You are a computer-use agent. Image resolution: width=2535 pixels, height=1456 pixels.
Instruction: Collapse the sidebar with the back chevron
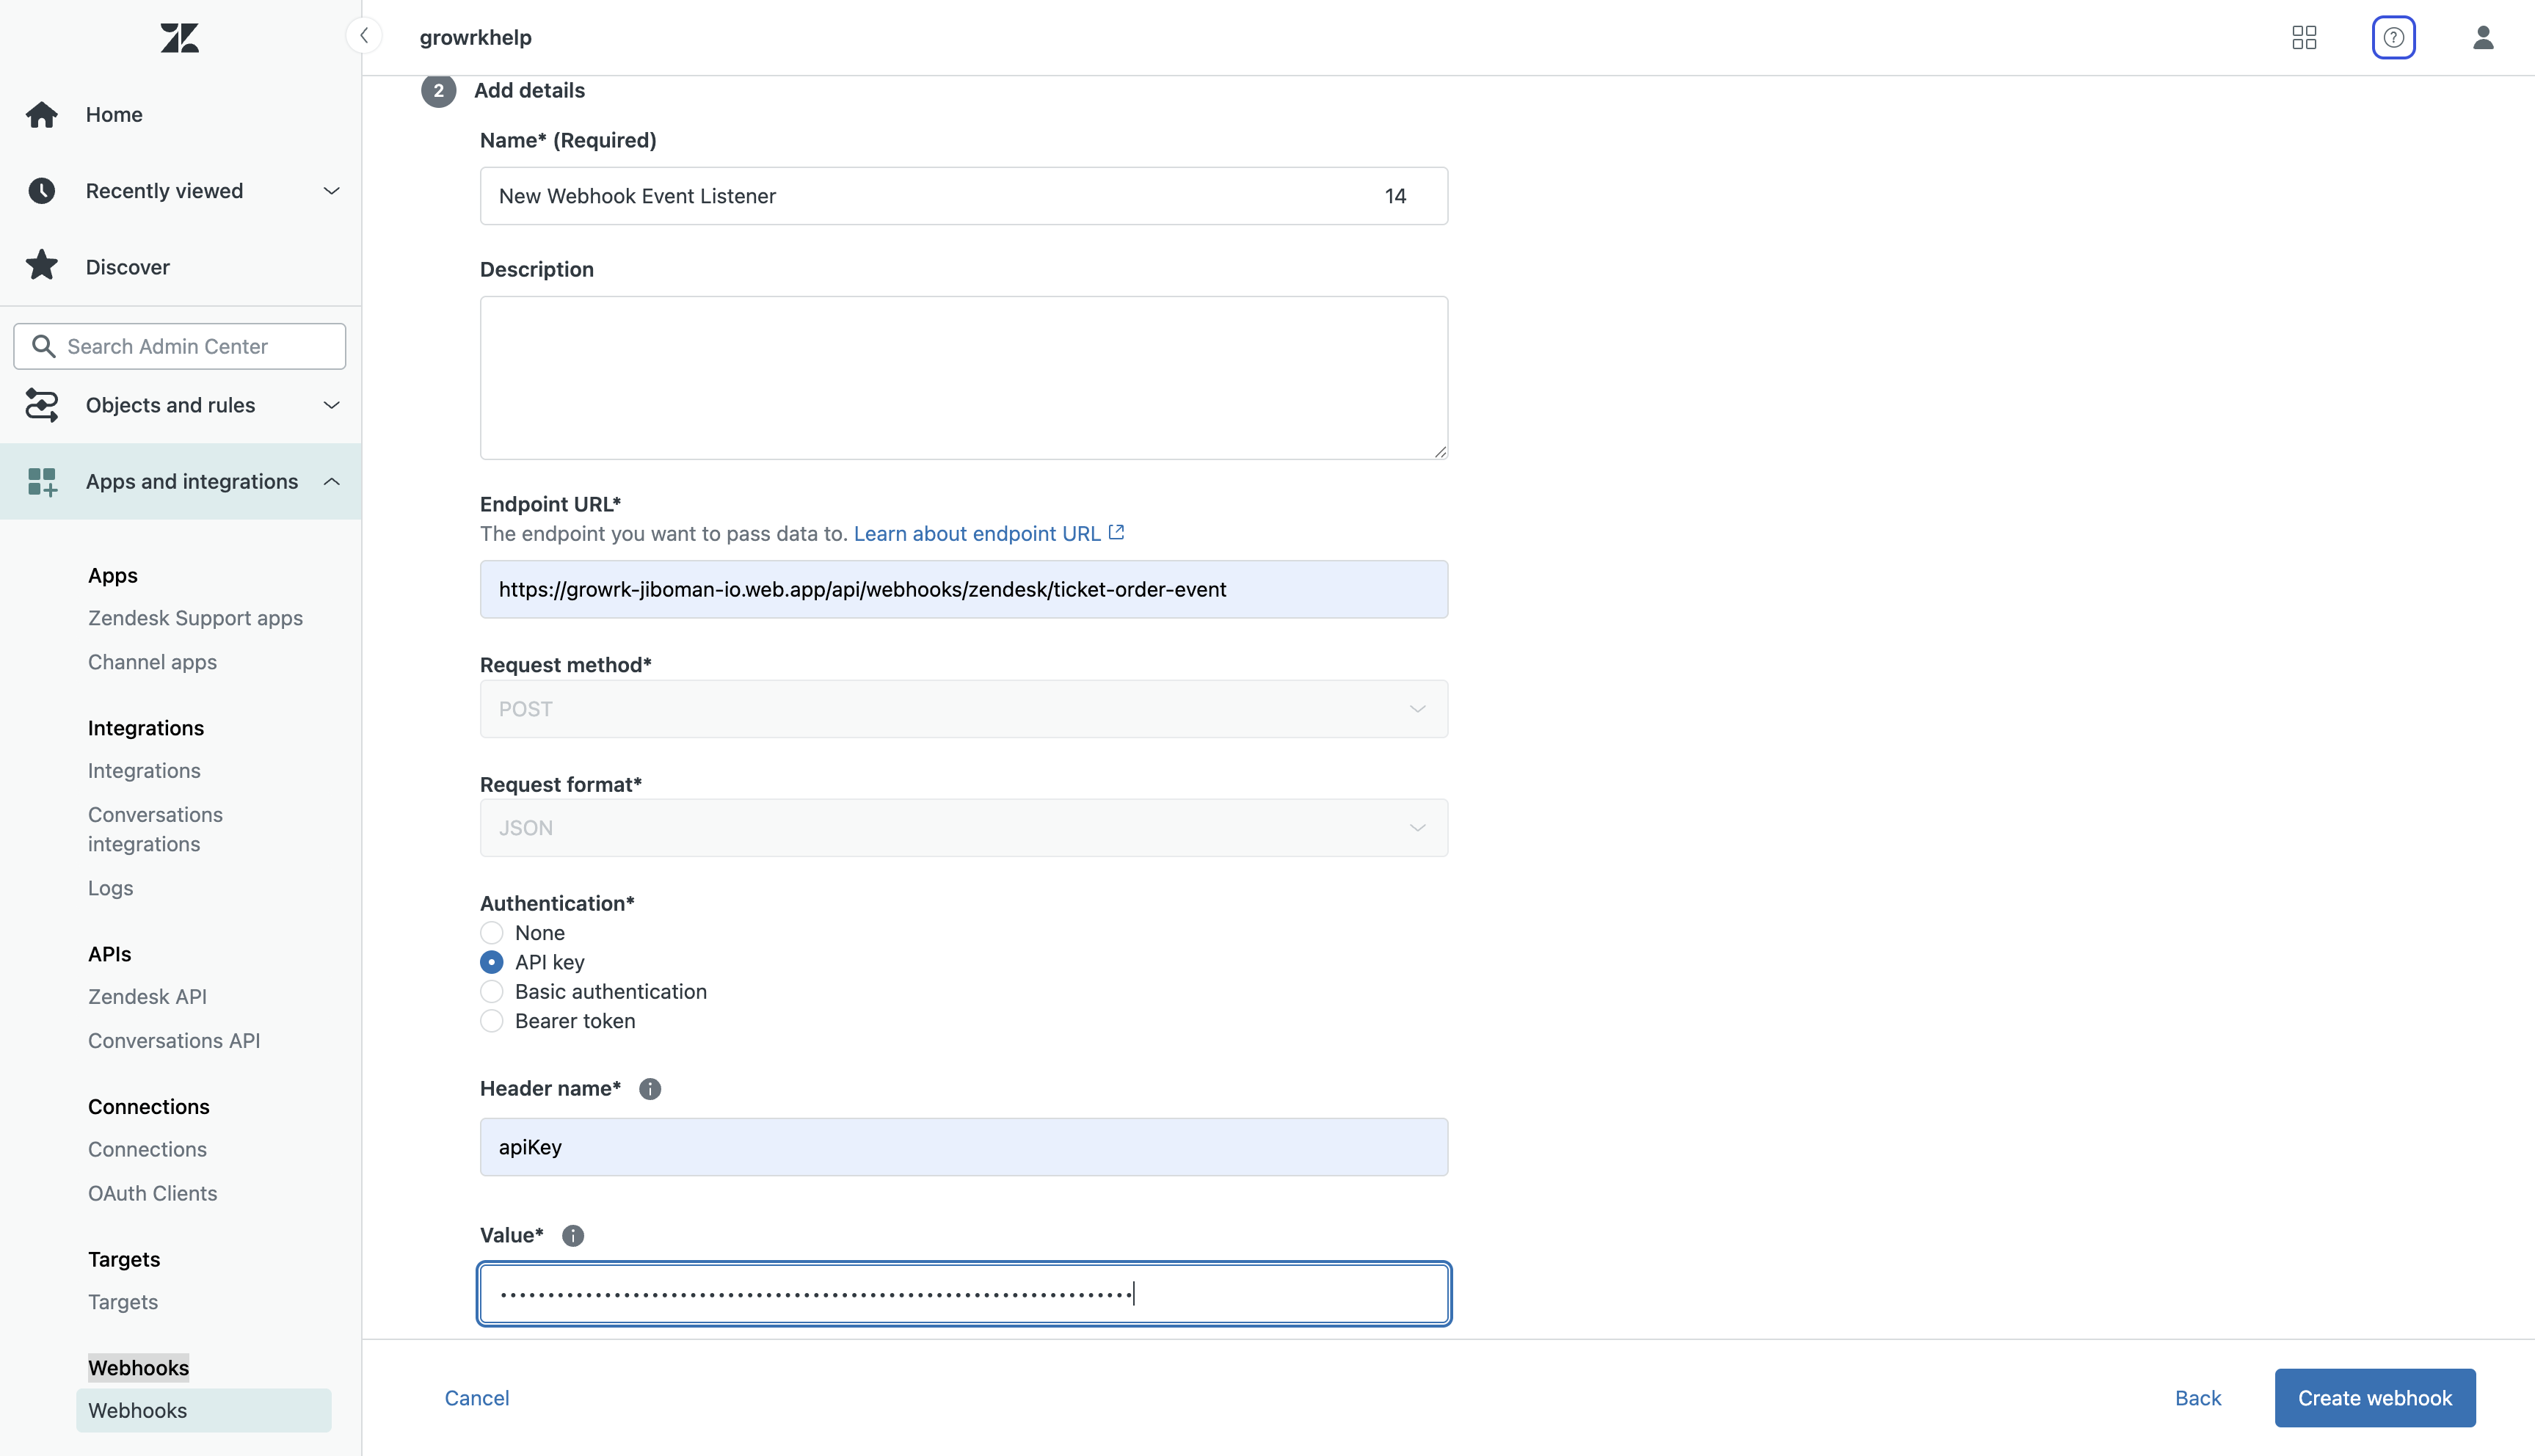click(363, 35)
